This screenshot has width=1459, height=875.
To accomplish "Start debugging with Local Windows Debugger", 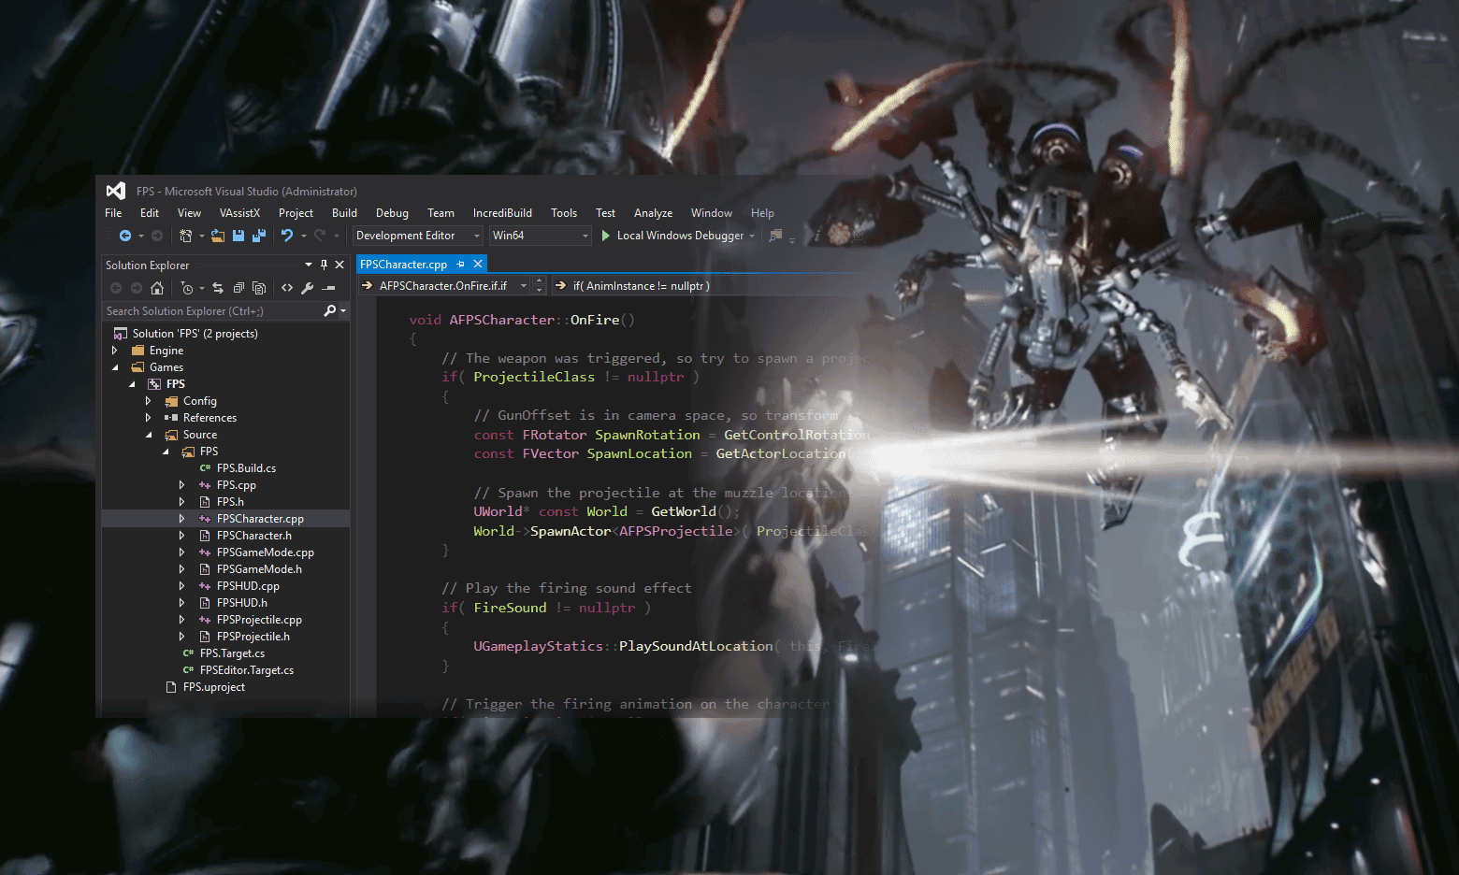I will coord(677,236).
